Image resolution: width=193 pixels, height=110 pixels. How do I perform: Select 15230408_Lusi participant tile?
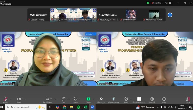[x=108, y=15]
